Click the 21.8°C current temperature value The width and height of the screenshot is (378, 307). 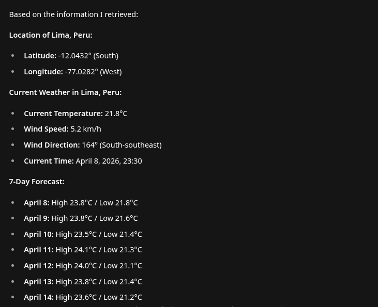(x=116, y=114)
